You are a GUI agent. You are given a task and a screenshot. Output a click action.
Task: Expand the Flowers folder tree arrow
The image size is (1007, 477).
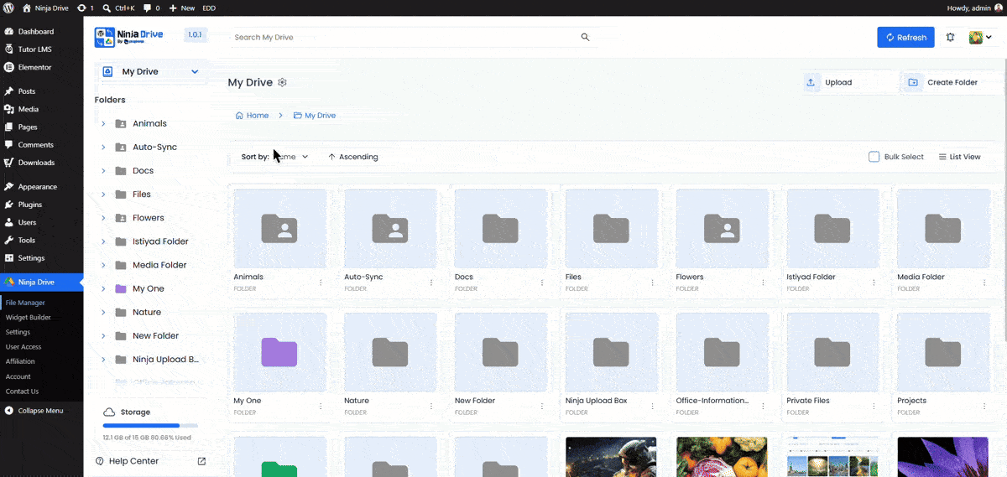[x=103, y=218]
